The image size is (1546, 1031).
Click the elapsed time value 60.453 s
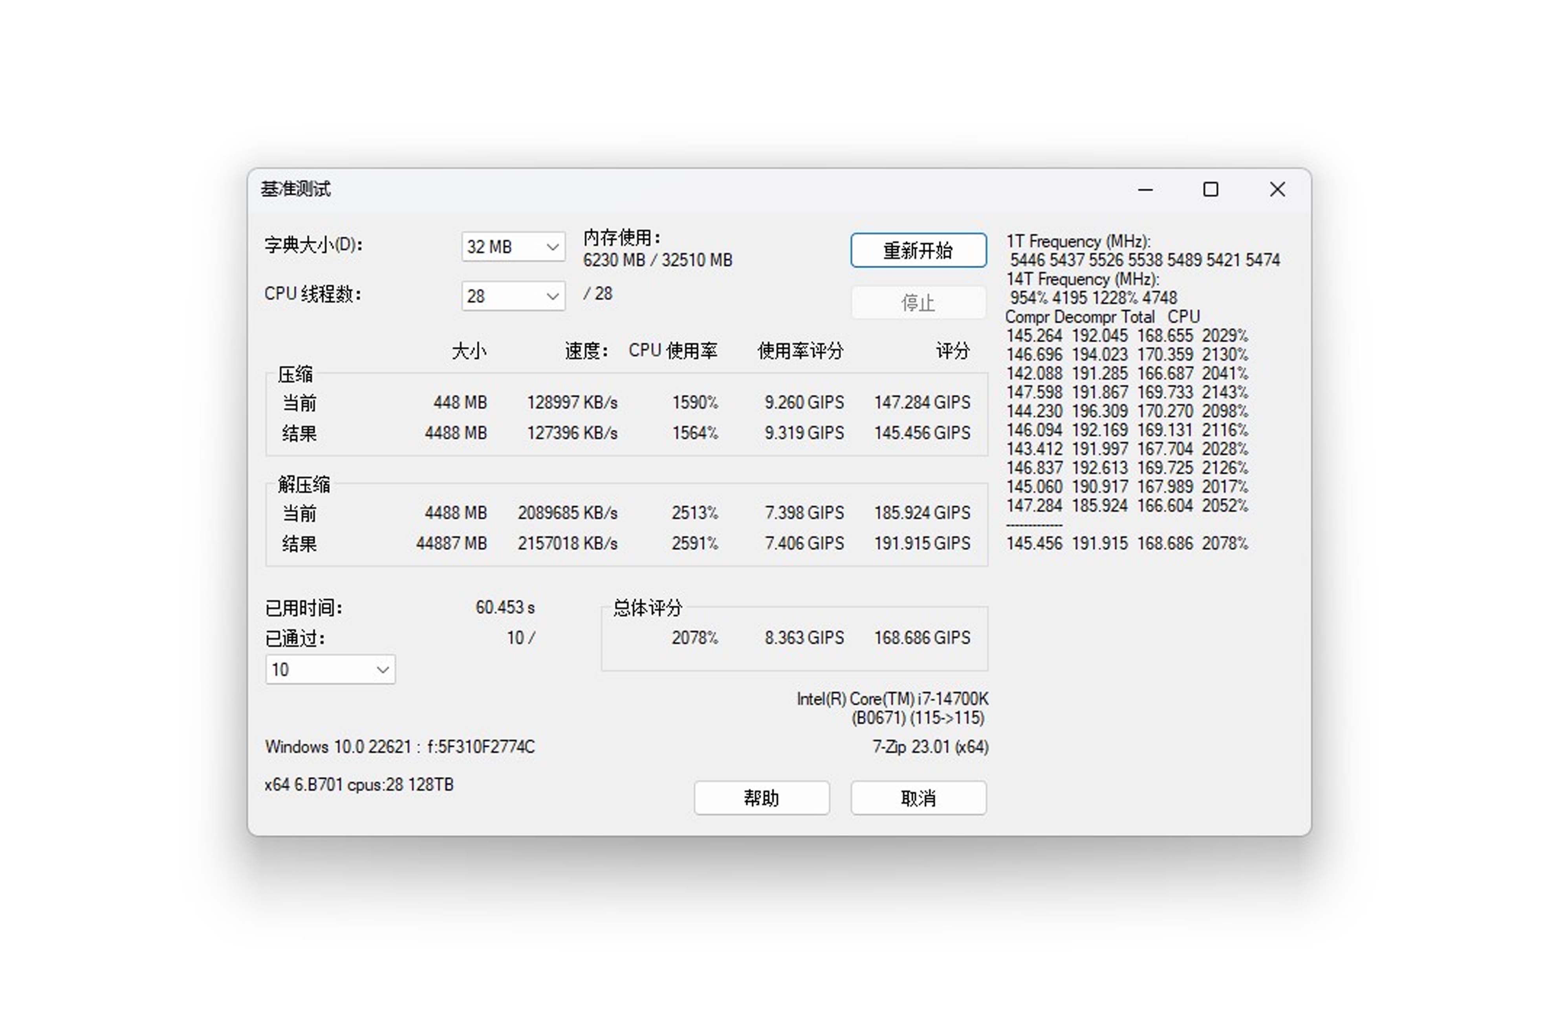click(x=506, y=607)
